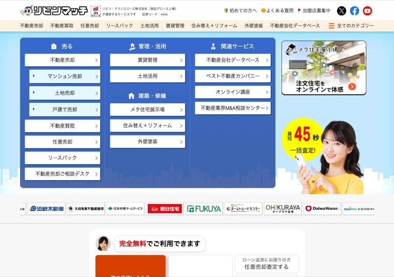Click the beginner mark next to 初めての方へ
The height and width of the screenshot is (277, 394).
click(226, 11)
